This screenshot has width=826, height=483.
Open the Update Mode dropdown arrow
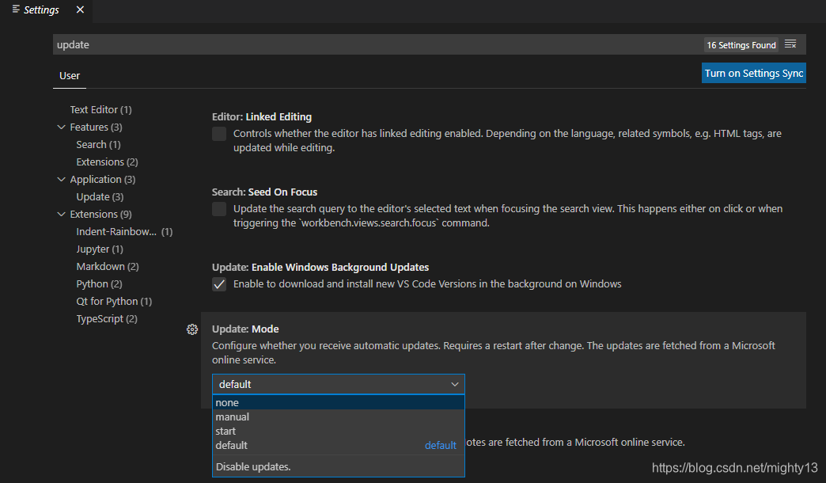point(455,384)
